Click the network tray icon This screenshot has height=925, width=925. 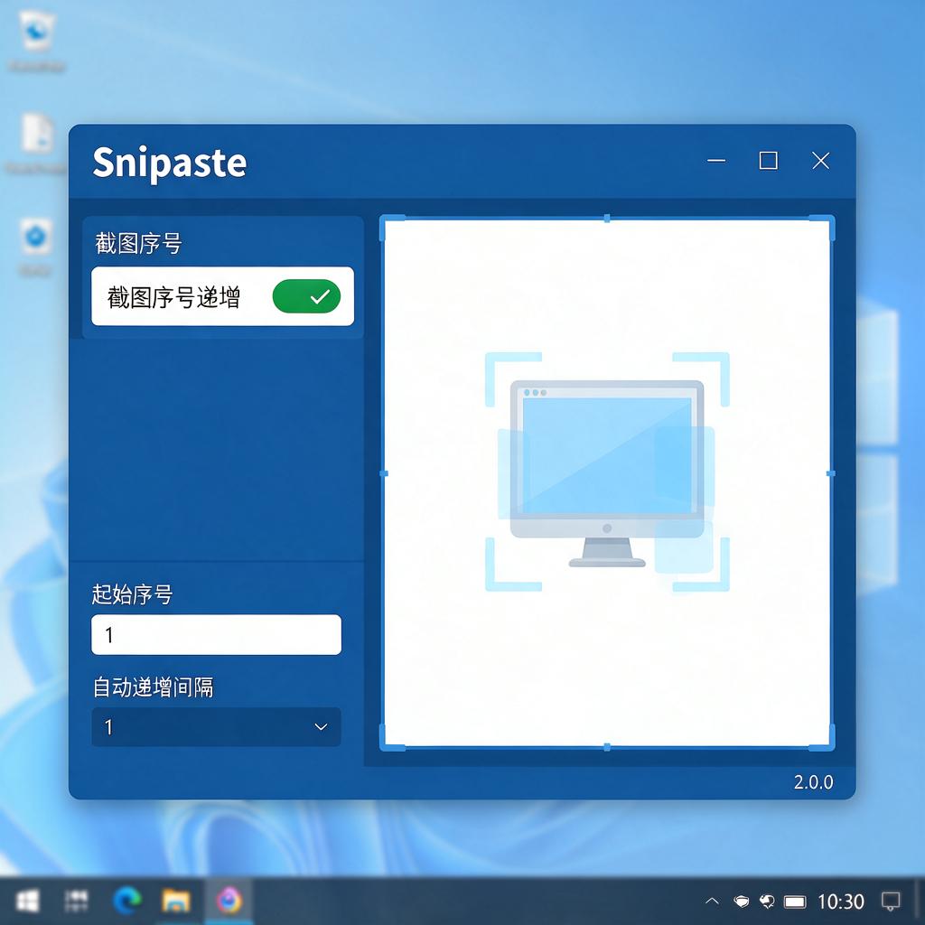tap(741, 902)
